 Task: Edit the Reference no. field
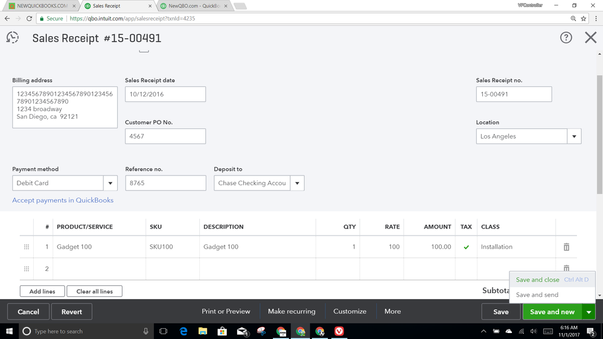pos(165,183)
